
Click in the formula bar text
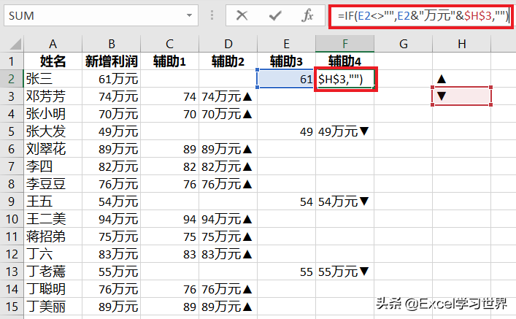click(x=422, y=15)
